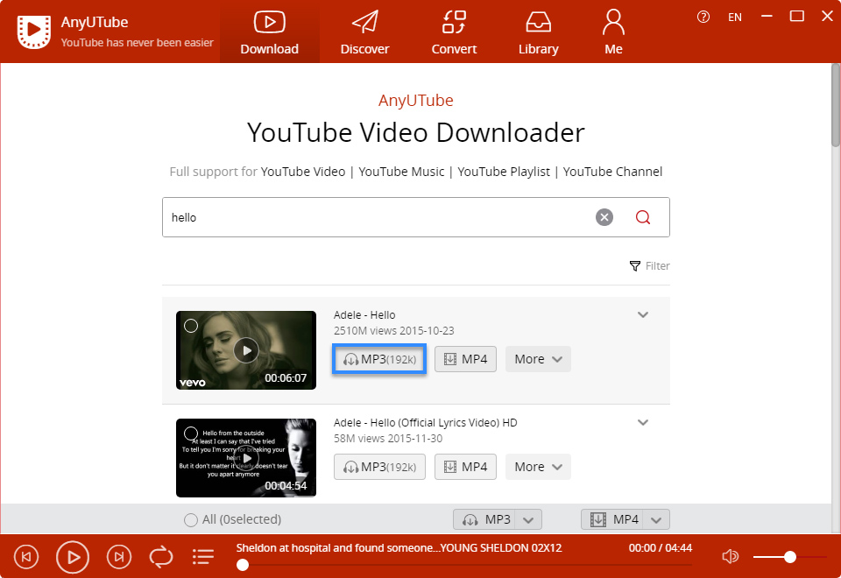Open More formats for Official Lyrics Video
This screenshot has width=841, height=578.
pos(538,467)
